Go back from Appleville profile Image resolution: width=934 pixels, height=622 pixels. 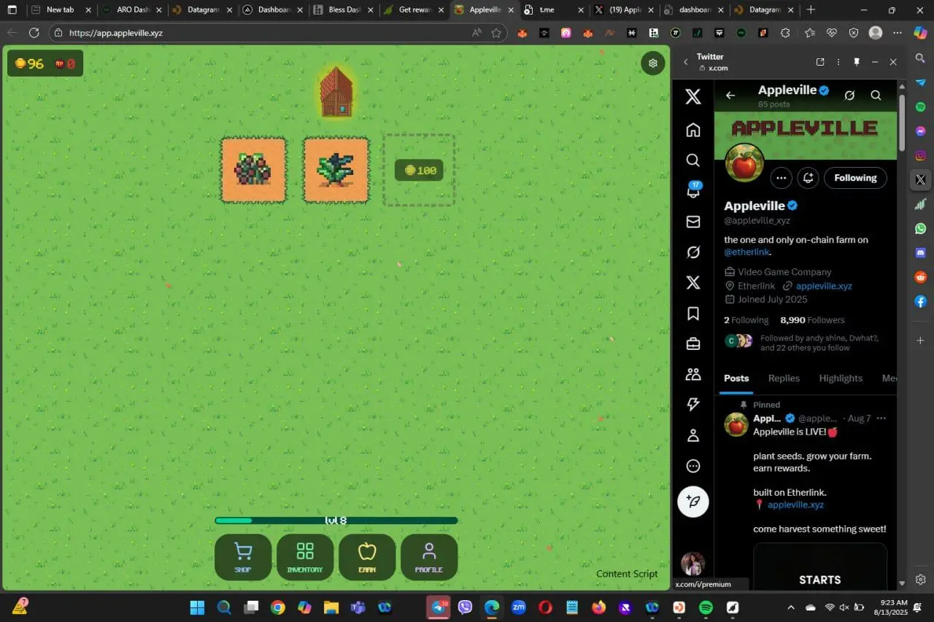730,96
